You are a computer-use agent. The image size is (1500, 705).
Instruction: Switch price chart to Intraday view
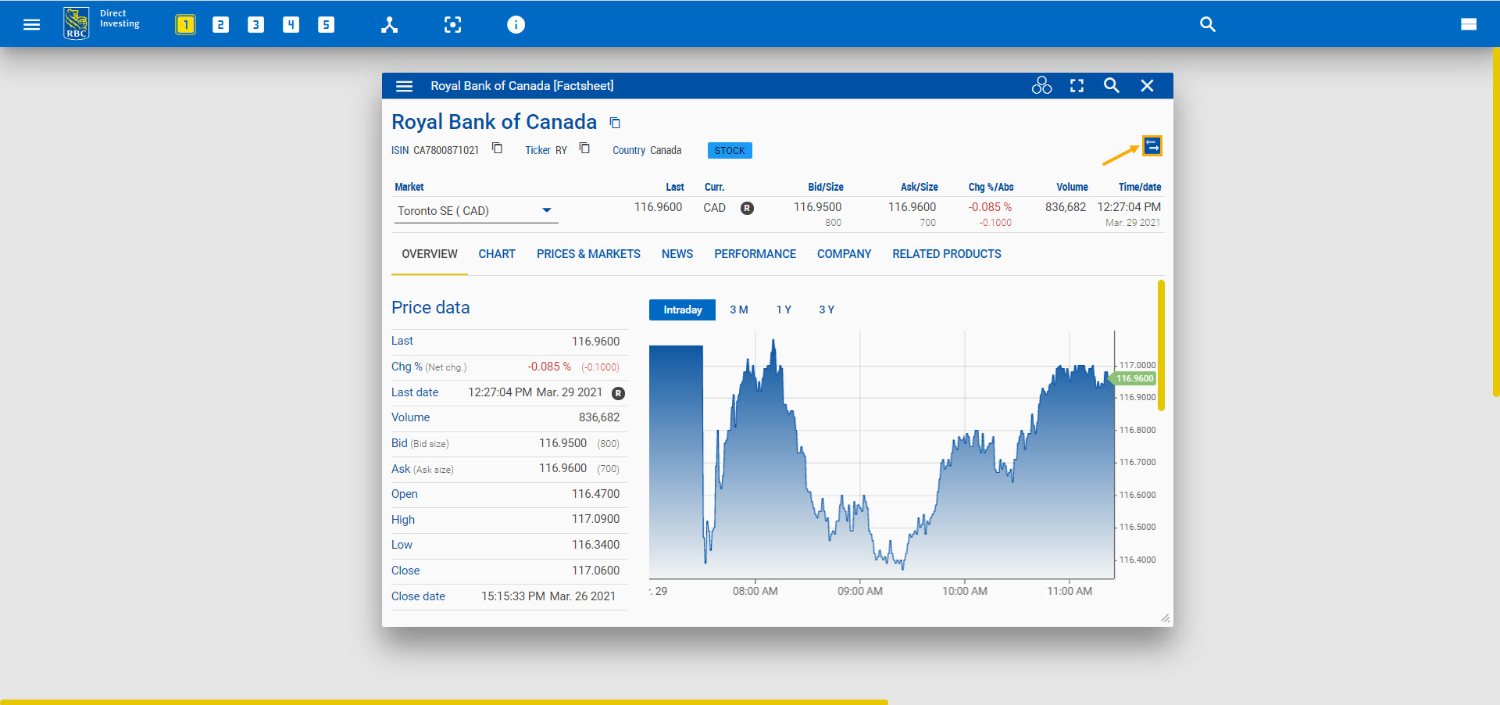pos(681,310)
